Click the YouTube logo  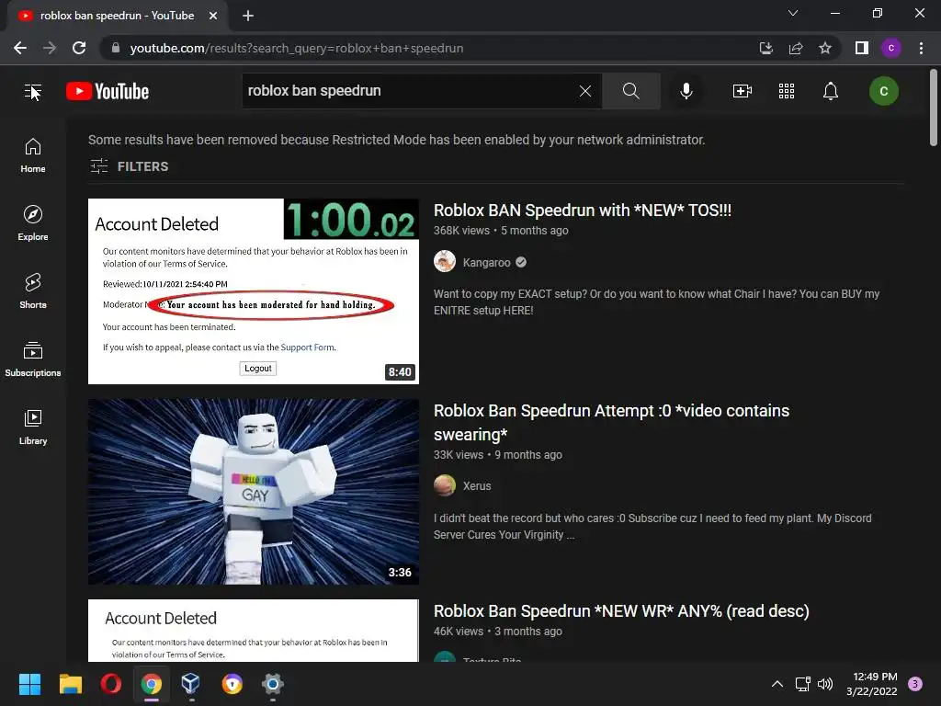tap(108, 91)
